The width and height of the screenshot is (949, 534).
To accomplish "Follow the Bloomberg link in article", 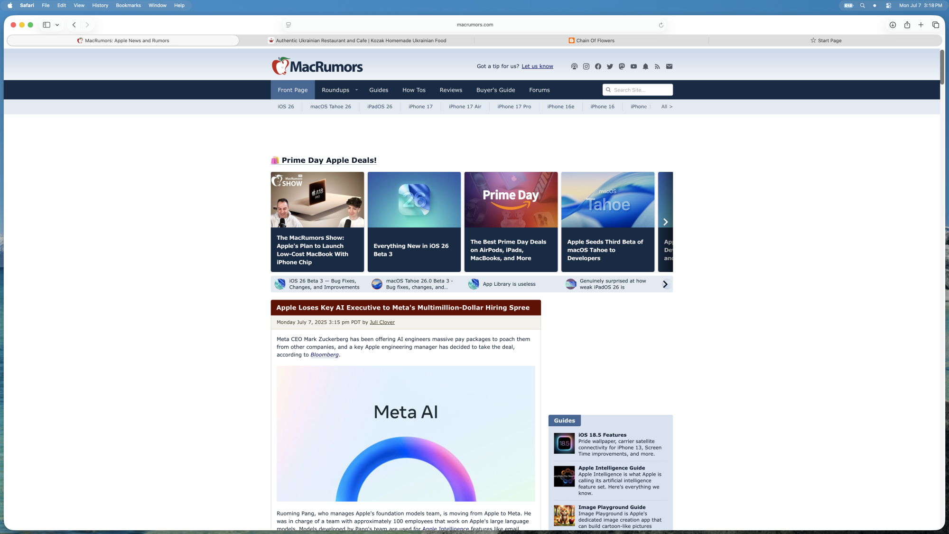I will click(325, 355).
